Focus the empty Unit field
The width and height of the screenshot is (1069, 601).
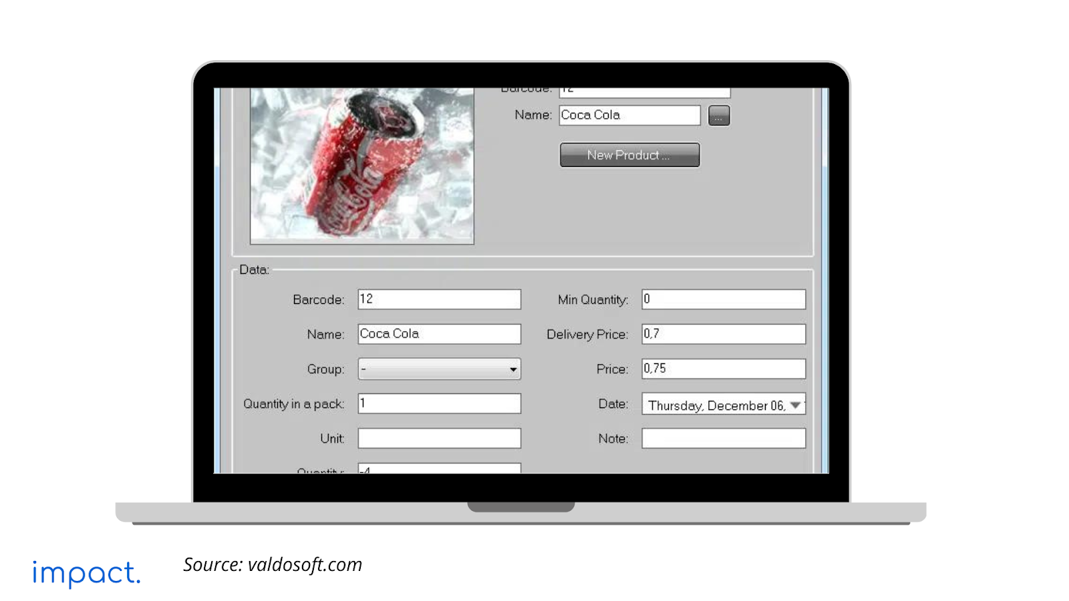[439, 438]
